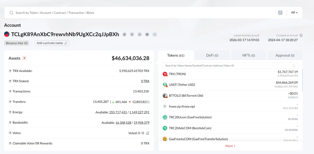Copy the account address with the copy icon
Screen dimensions: 314x154
[x=124, y=34]
